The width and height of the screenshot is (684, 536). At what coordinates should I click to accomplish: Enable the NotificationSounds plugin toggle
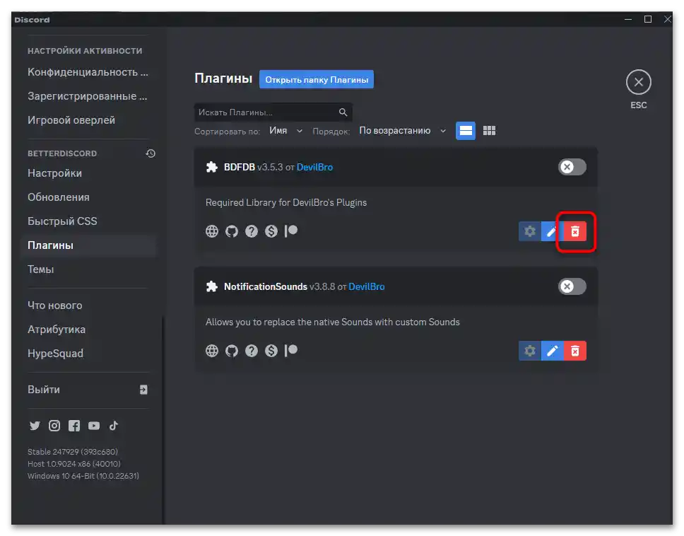[572, 286]
